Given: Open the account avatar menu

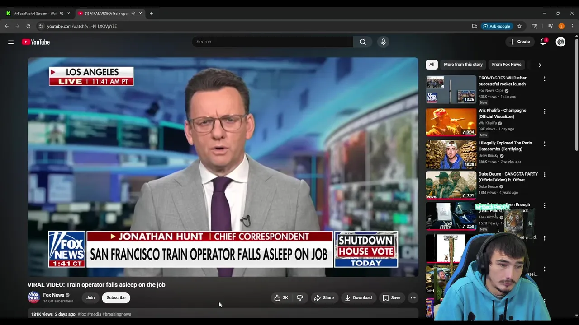Looking at the screenshot, I should tap(560, 42).
